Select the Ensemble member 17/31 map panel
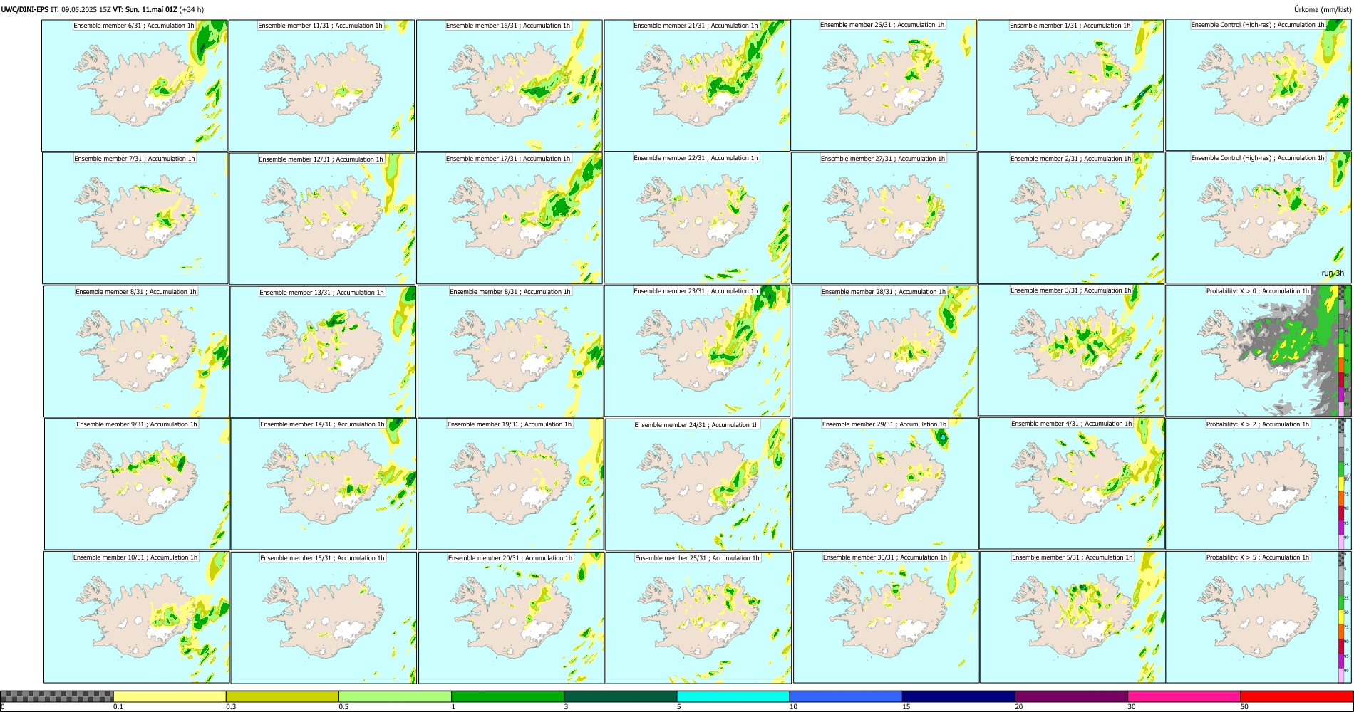This screenshot has width=1354, height=712. click(510, 219)
